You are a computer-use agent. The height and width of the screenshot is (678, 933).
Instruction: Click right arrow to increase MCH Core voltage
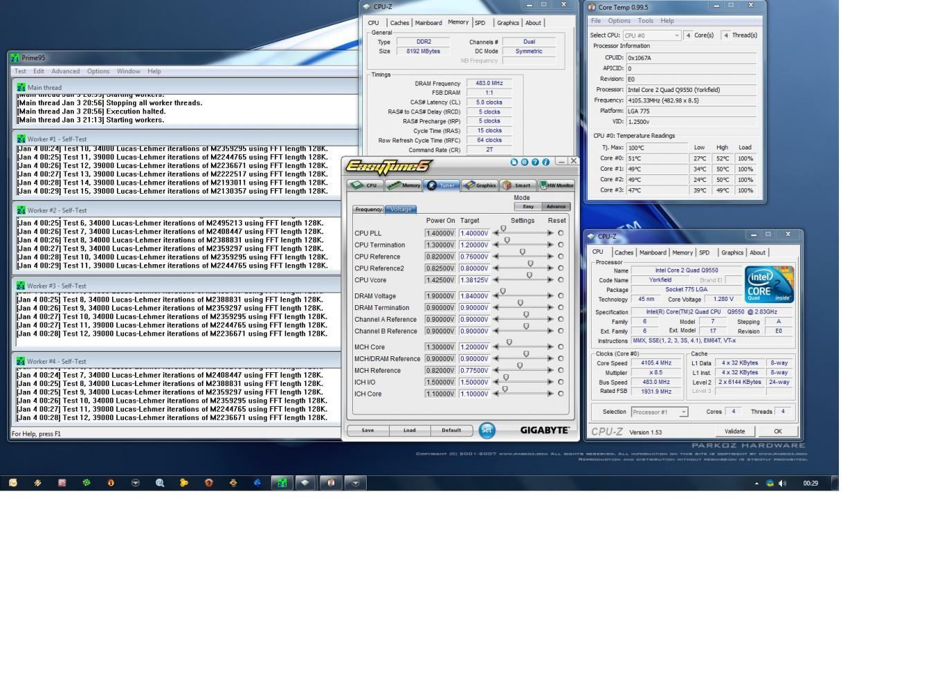pyautogui.click(x=551, y=347)
